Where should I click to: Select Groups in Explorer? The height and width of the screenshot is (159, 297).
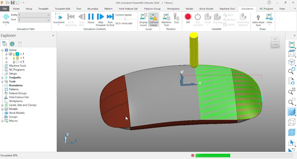13,117
